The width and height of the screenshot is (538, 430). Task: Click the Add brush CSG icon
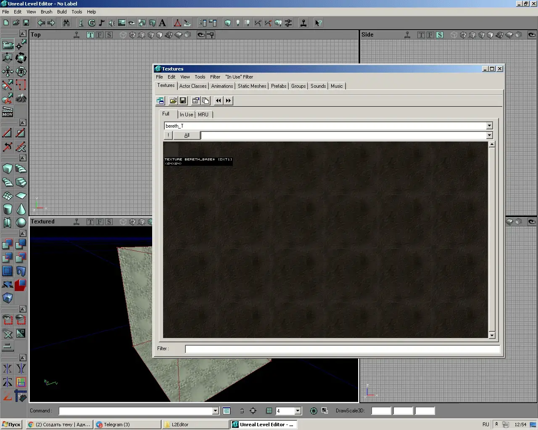[x=8, y=244]
